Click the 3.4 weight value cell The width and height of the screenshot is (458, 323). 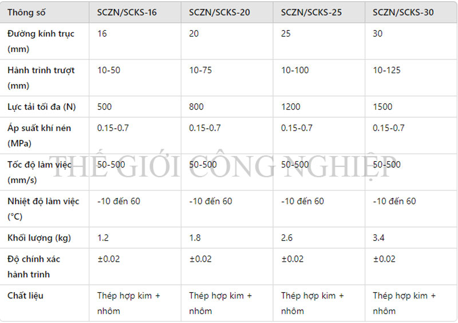click(379, 238)
